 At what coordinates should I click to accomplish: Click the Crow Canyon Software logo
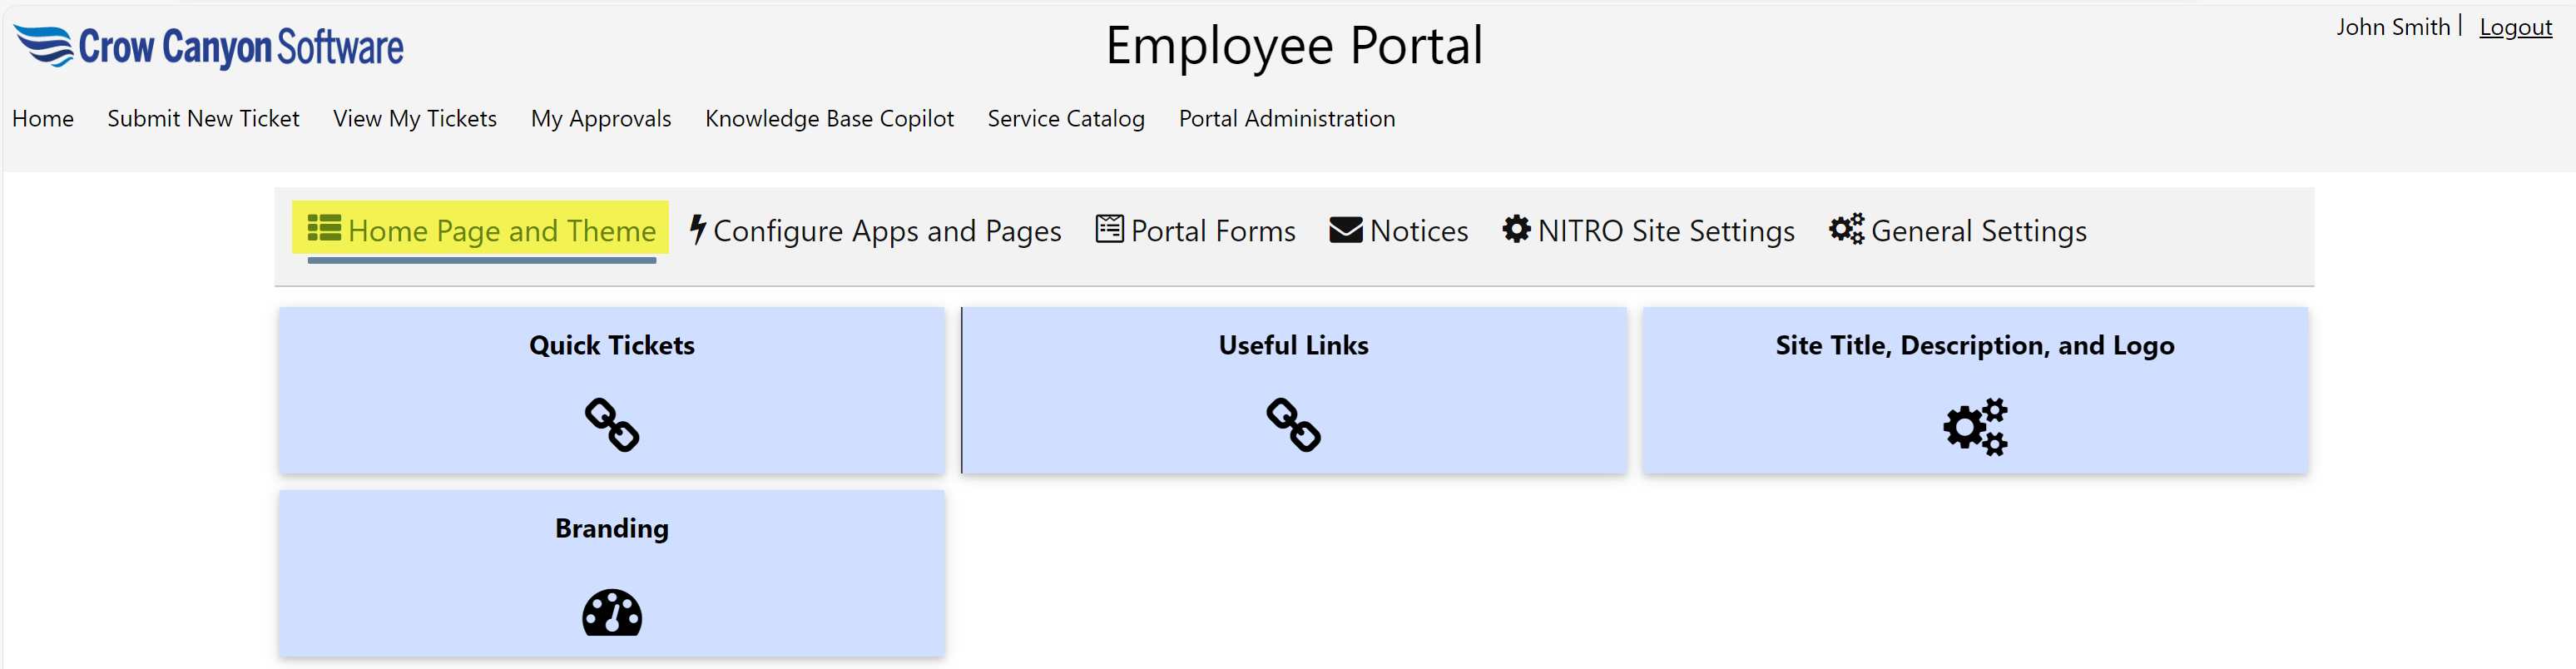[208, 47]
